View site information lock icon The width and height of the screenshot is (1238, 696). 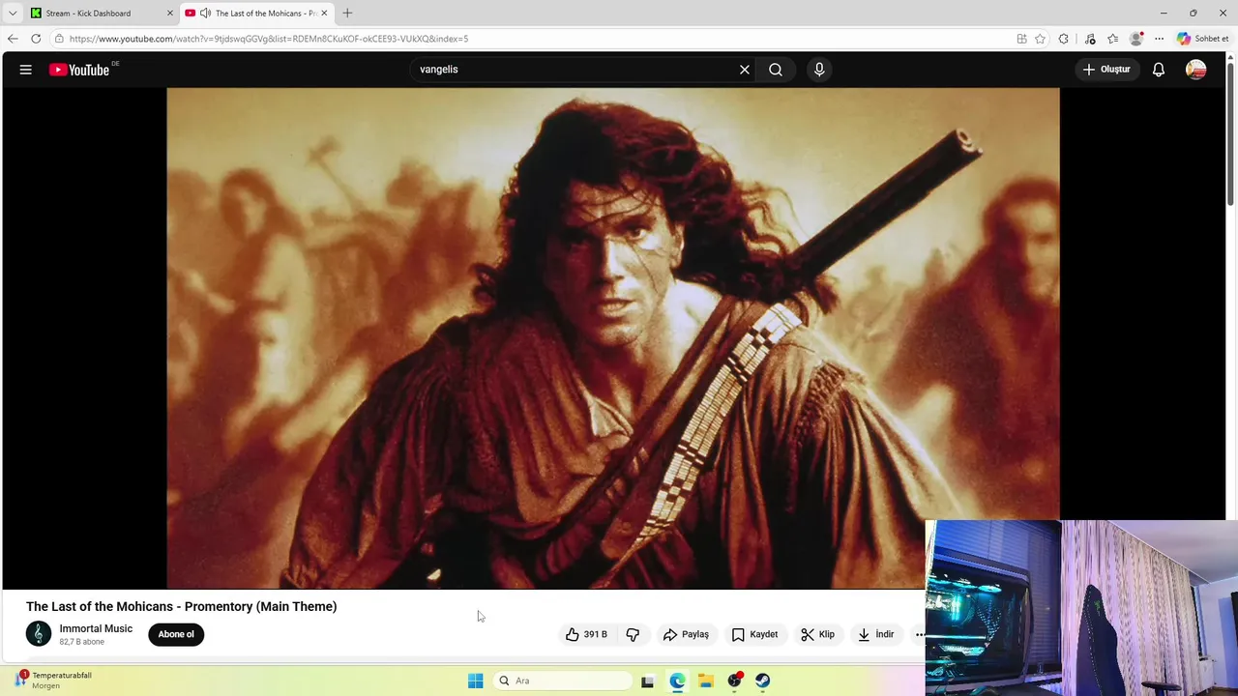tap(59, 39)
